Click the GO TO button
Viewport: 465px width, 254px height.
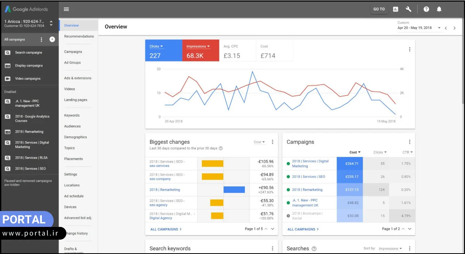coord(379,9)
